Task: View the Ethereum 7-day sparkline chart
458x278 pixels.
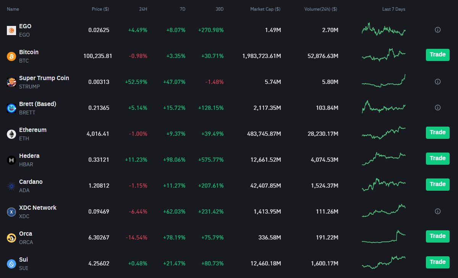Action: click(x=384, y=133)
